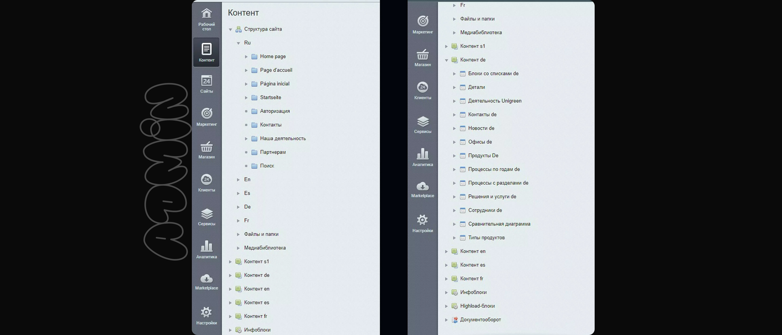Click the Типы продуктов infoblock icon
The width and height of the screenshot is (782, 335).
click(x=462, y=238)
